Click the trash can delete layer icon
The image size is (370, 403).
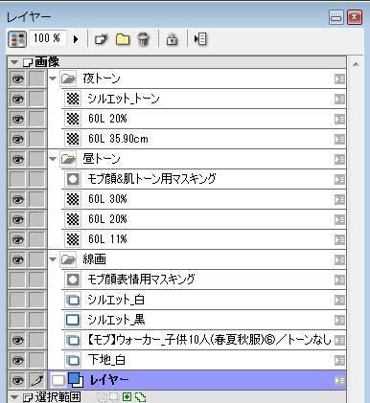coord(144,39)
